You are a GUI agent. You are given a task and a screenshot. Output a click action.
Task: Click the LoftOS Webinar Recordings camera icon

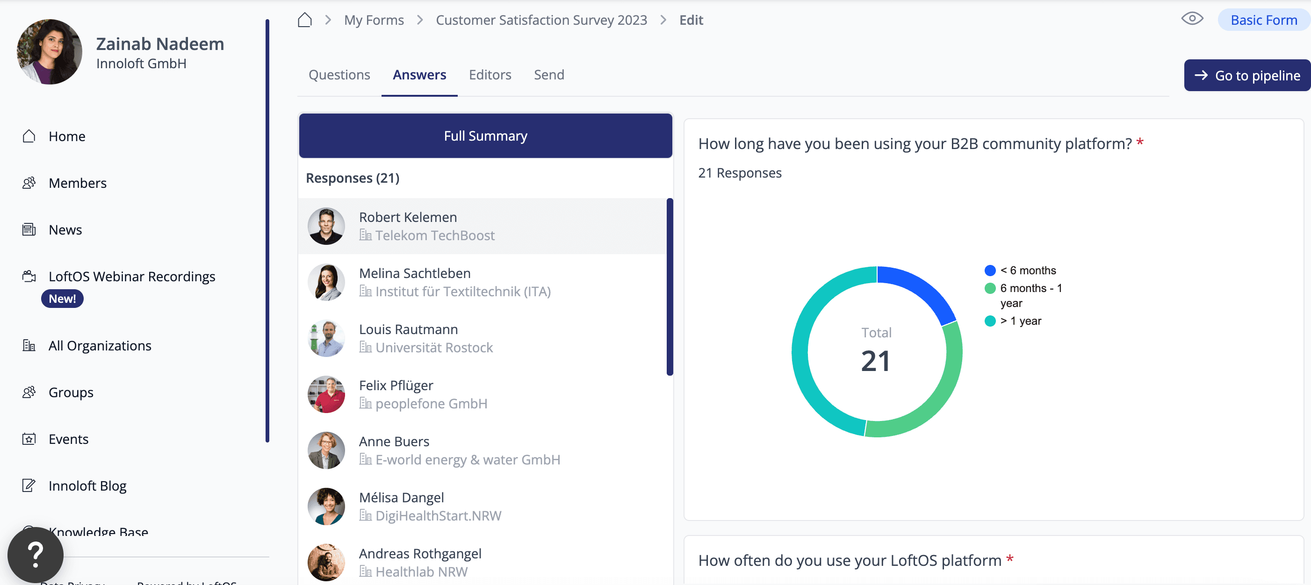(x=29, y=276)
